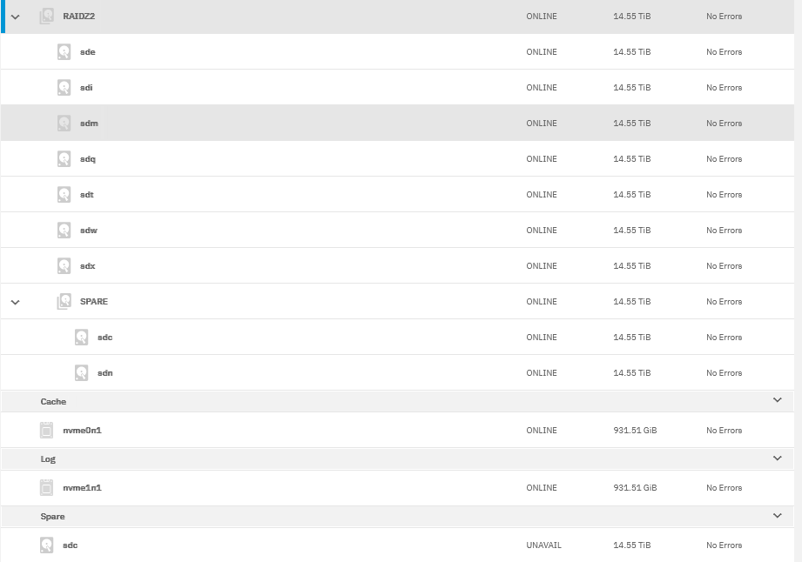Select the sdt disk row
Image resolution: width=802 pixels, height=562 pixels.
[x=86, y=195]
